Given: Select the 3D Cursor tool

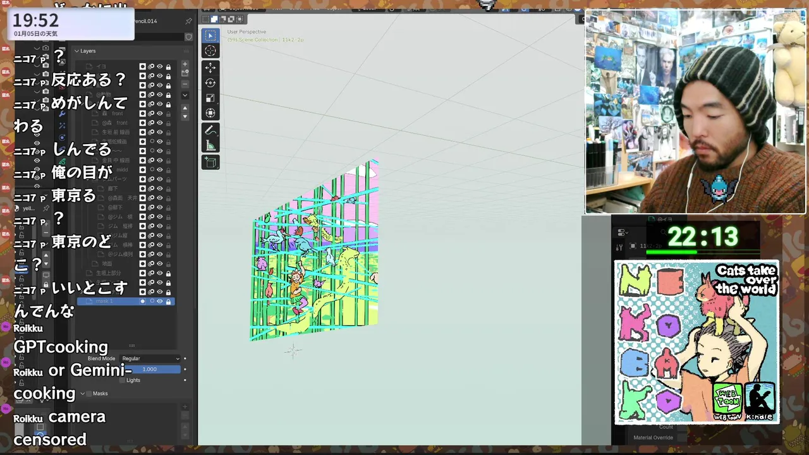Looking at the screenshot, I should coord(210,51).
